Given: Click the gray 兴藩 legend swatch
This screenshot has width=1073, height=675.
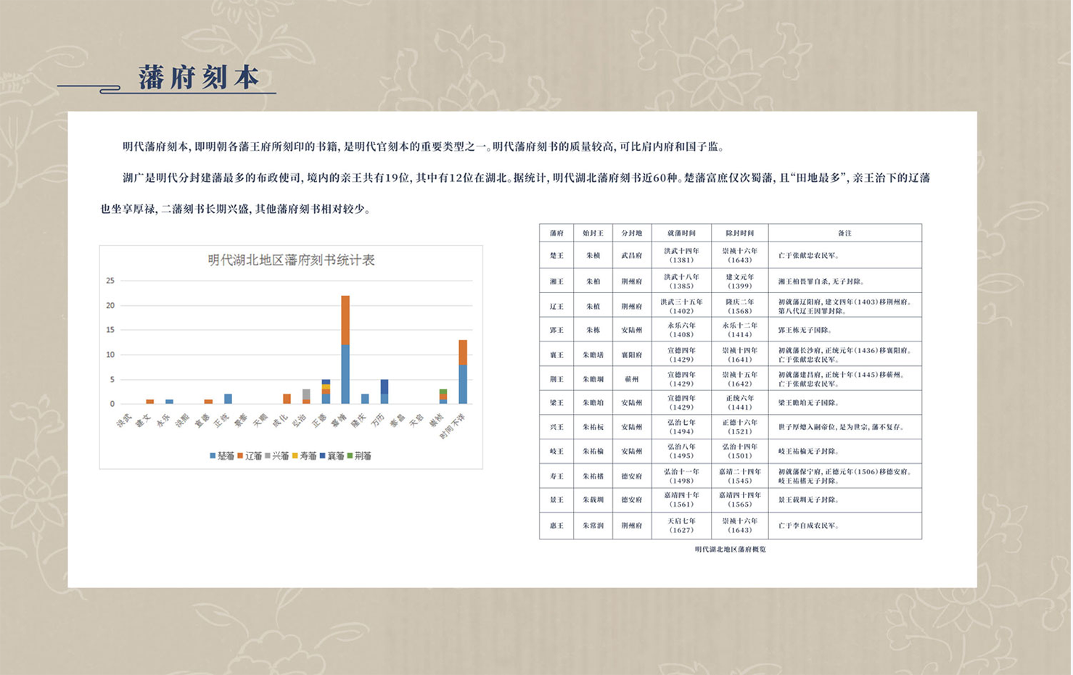Looking at the screenshot, I should (268, 456).
